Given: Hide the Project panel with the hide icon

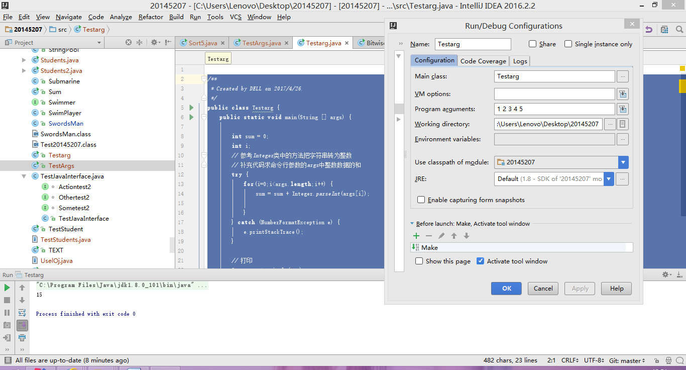Looking at the screenshot, I should pos(168,43).
